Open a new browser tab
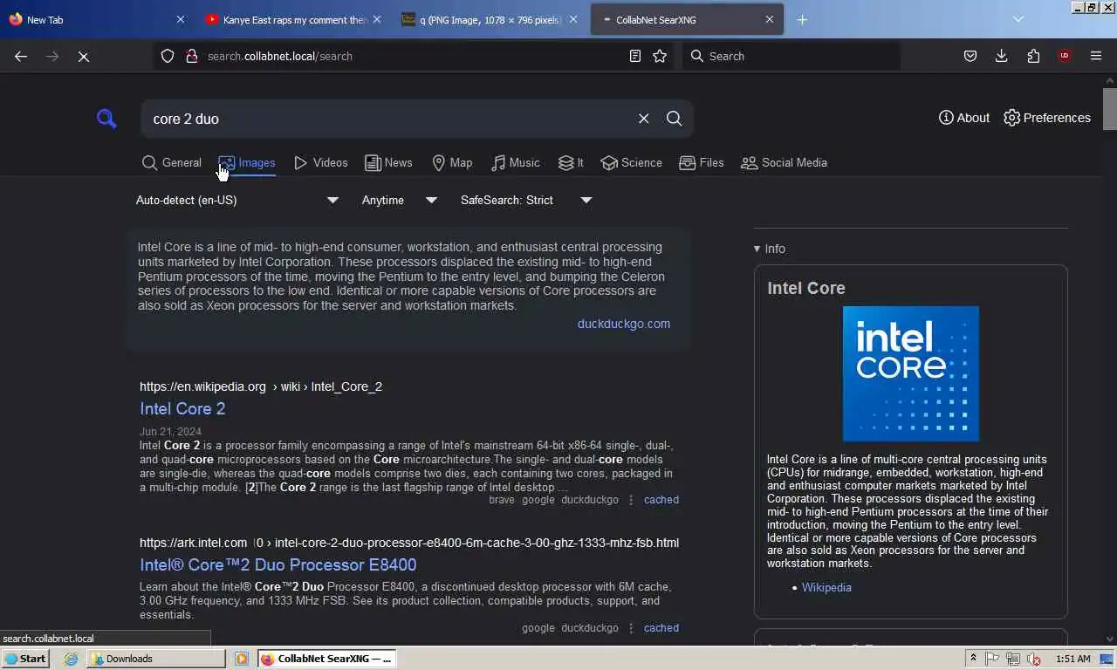 coord(802,19)
